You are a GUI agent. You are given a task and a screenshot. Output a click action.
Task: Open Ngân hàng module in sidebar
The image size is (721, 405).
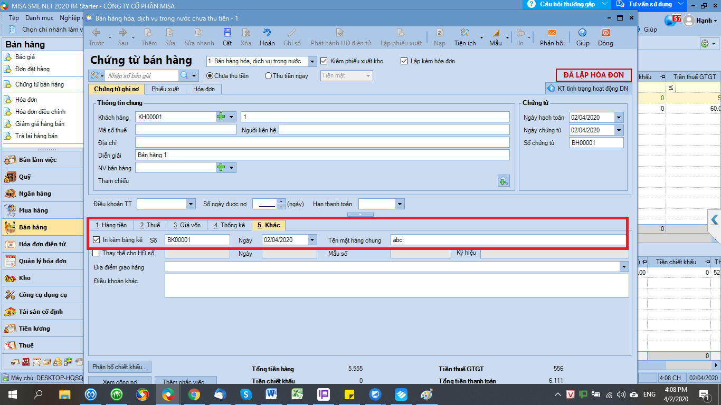(42, 194)
